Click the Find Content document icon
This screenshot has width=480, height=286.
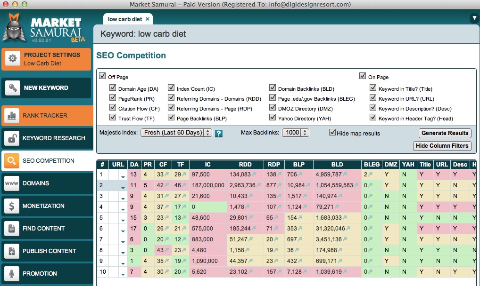pos(12,228)
